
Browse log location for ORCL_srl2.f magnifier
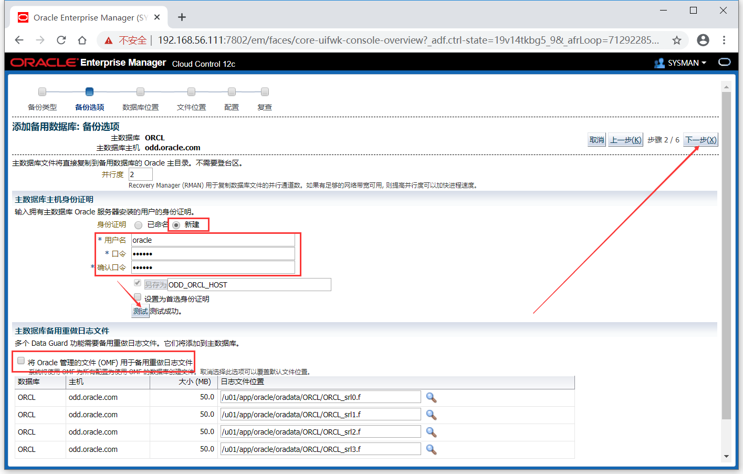(x=431, y=432)
